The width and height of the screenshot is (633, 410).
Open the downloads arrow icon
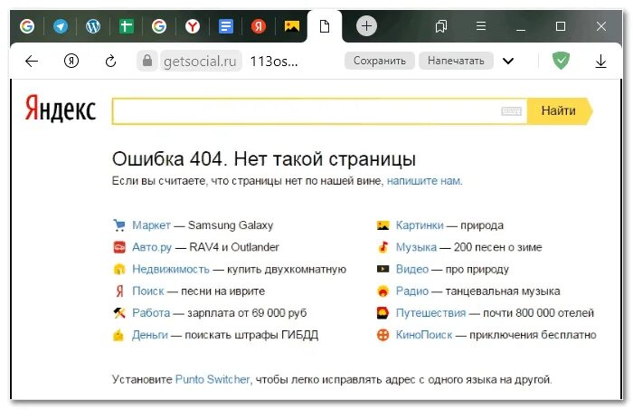coord(600,61)
